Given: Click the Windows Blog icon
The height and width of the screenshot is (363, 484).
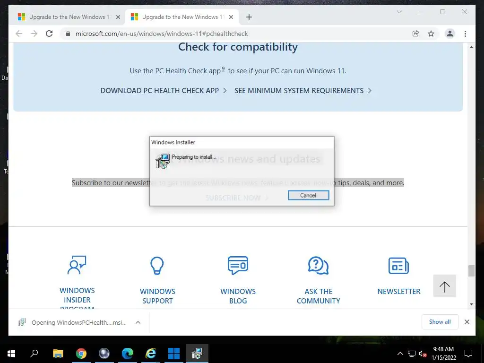Looking at the screenshot, I should point(238,265).
